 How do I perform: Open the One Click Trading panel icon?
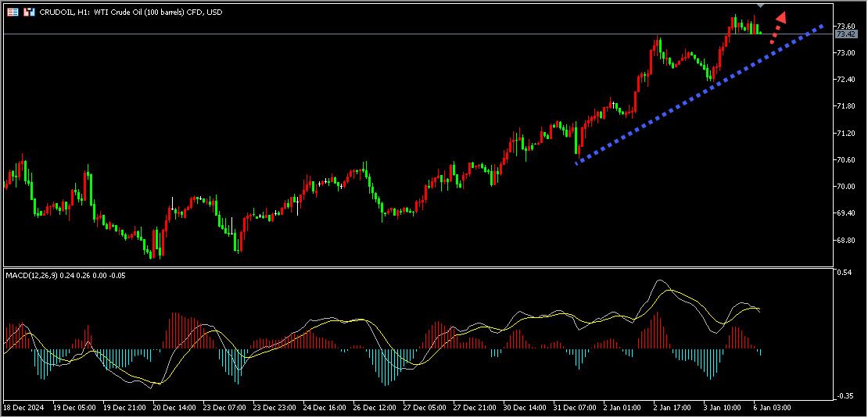(29, 13)
